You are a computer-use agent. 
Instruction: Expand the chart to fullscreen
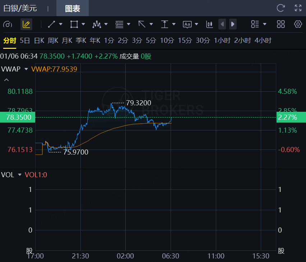coord(298,8)
